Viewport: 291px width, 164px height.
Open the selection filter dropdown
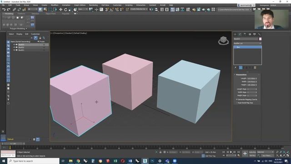point(32,9)
